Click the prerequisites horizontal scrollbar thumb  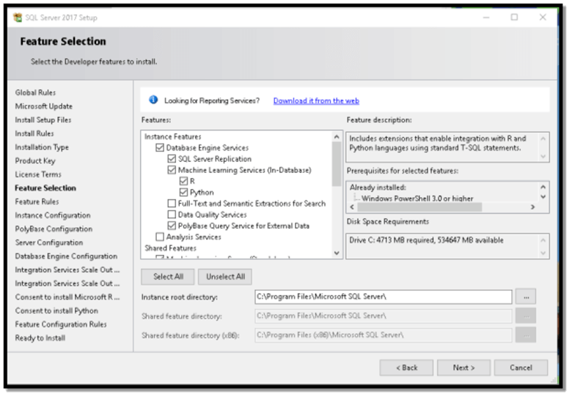pyautogui.click(x=419, y=207)
